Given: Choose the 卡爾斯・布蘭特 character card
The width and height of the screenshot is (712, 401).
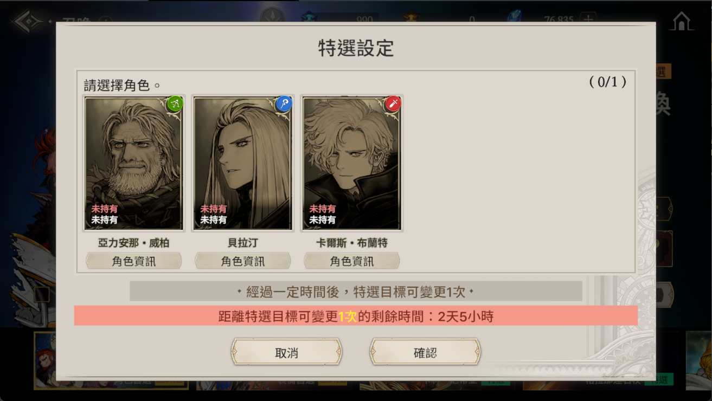Looking at the screenshot, I should tap(351, 163).
